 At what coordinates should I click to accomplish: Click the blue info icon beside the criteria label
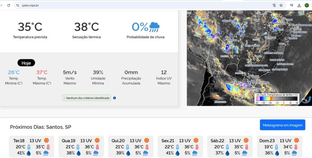pos(114,98)
